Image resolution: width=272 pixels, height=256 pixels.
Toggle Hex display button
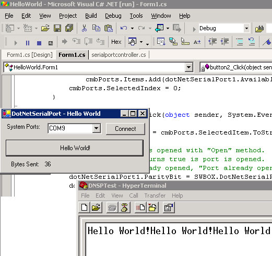pos(116,42)
